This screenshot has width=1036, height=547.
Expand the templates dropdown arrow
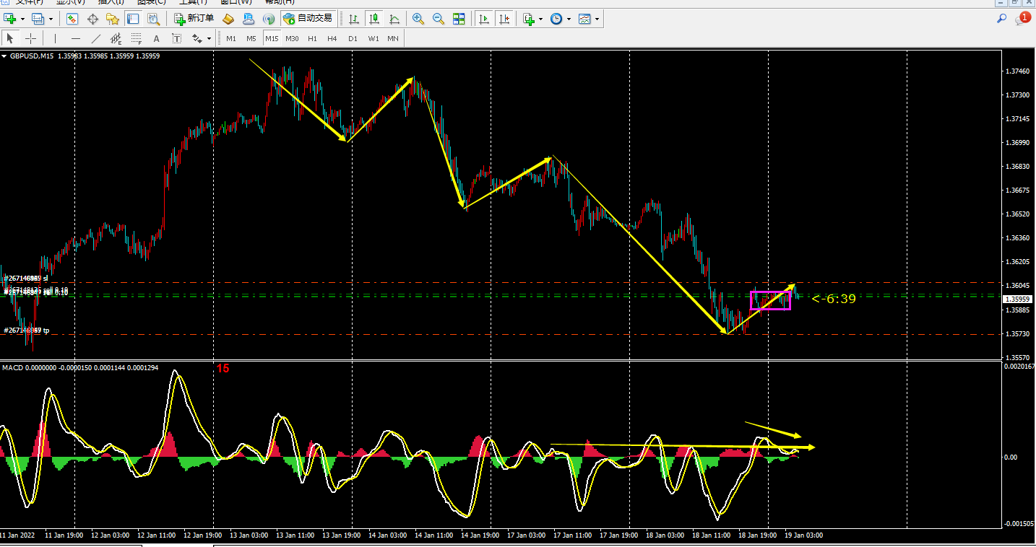pyautogui.click(x=597, y=19)
